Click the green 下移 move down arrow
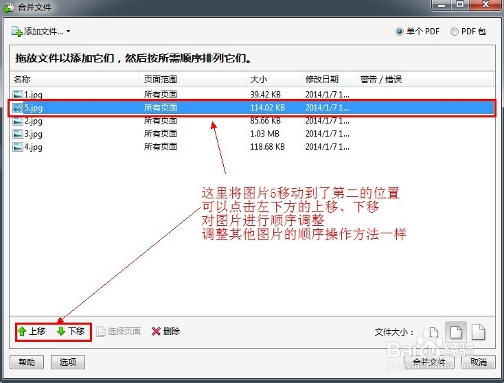Screen dimensions: 504x383 click(x=61, y=332)
